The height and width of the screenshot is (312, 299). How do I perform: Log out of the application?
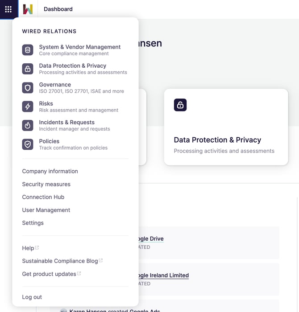(32, 297)
